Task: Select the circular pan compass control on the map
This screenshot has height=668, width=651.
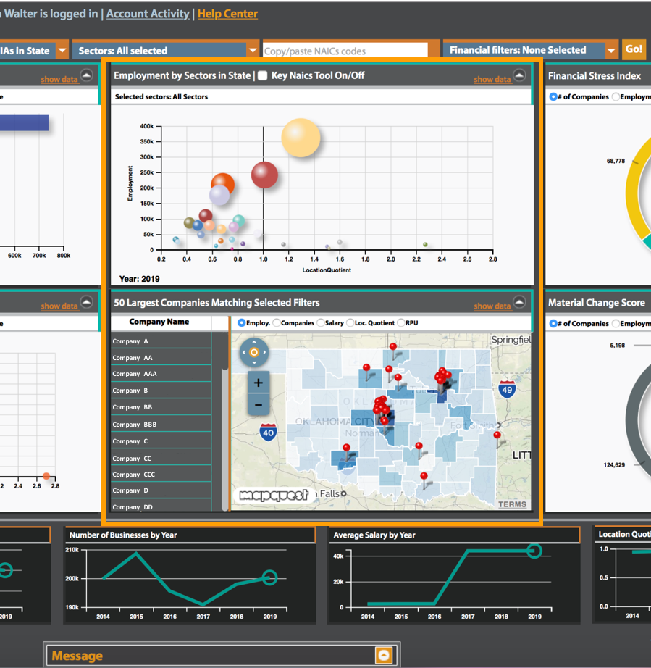Action: tap(253, 352)
